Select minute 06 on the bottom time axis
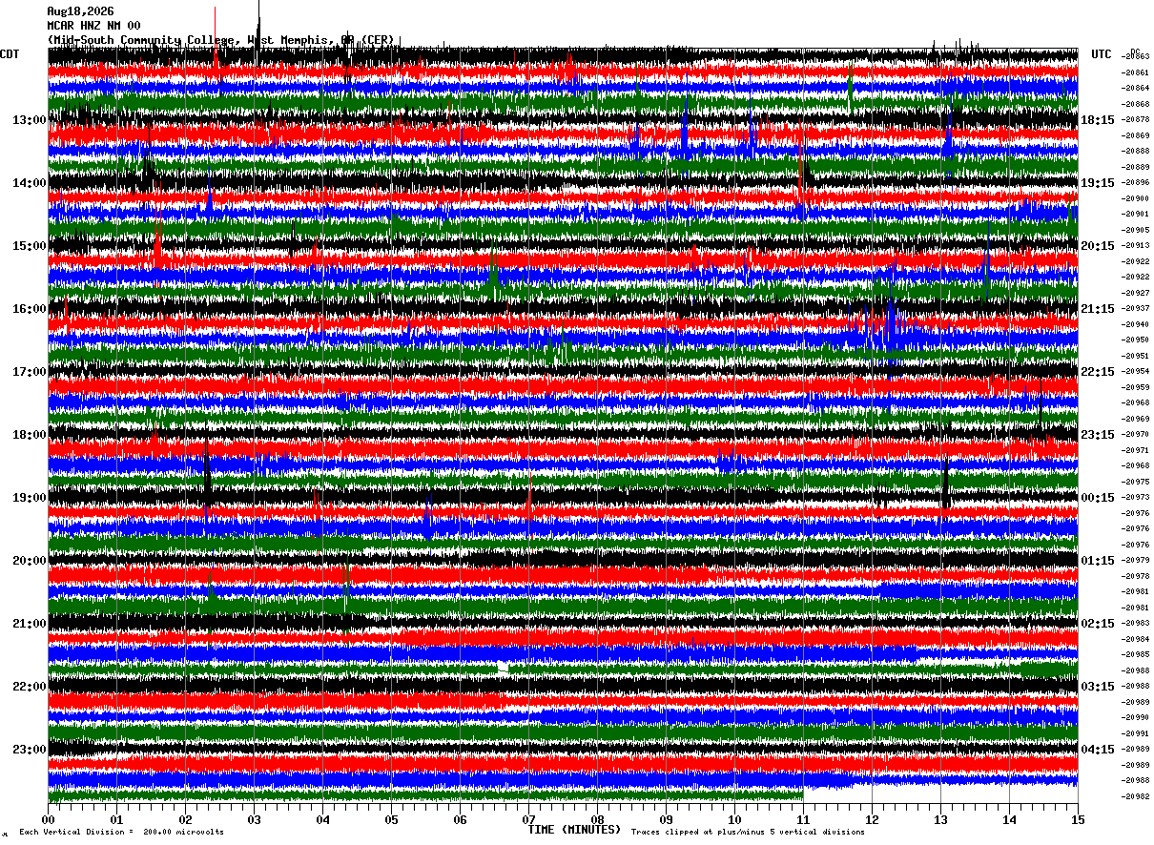Screen dimensions: 1154x845 click(460, 819)
